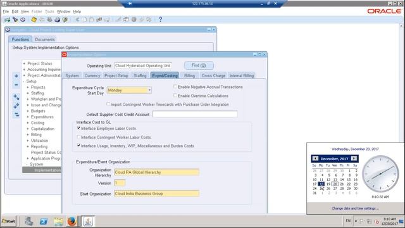Click the Translations globe toolbar icon
Viewport: 405px width, 228px height.
[x=134, y=20]
